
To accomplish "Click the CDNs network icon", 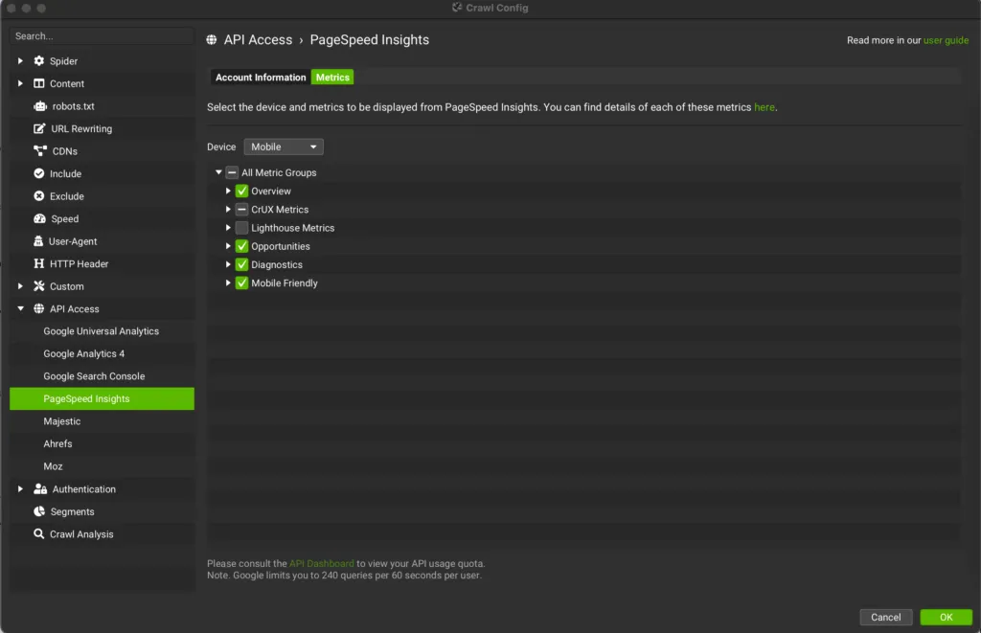I will point(40,150).
